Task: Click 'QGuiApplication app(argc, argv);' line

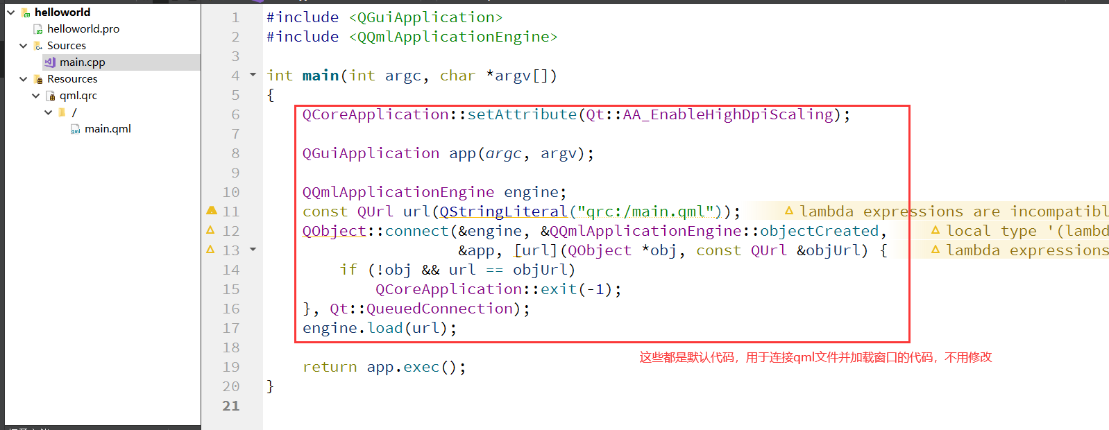Action: [448, 153]
